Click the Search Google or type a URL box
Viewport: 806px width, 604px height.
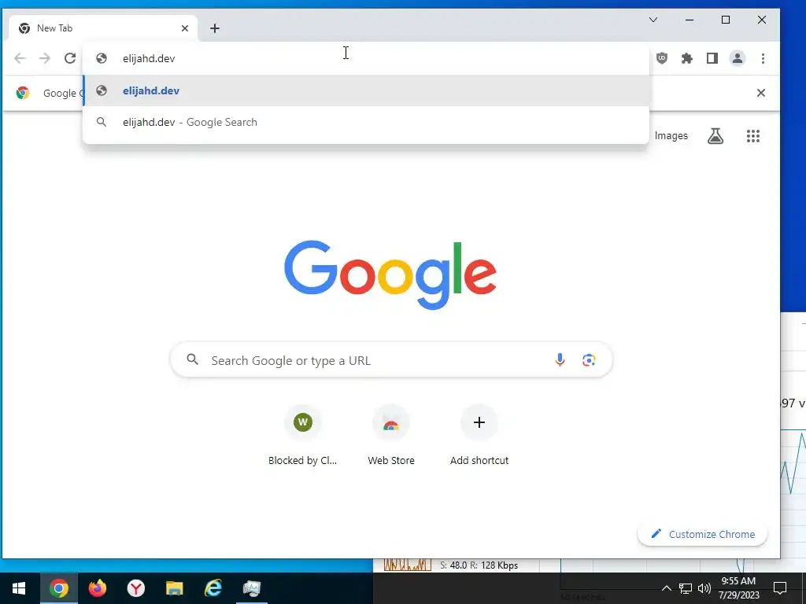[391, 360]
